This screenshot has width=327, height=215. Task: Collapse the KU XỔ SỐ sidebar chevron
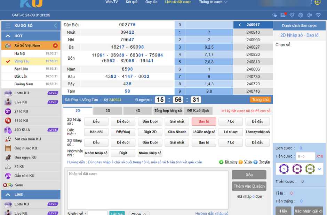coord(55,26)
